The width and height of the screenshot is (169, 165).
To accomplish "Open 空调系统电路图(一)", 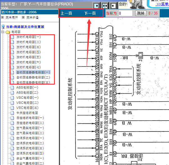I will click(x=30, y=138).
